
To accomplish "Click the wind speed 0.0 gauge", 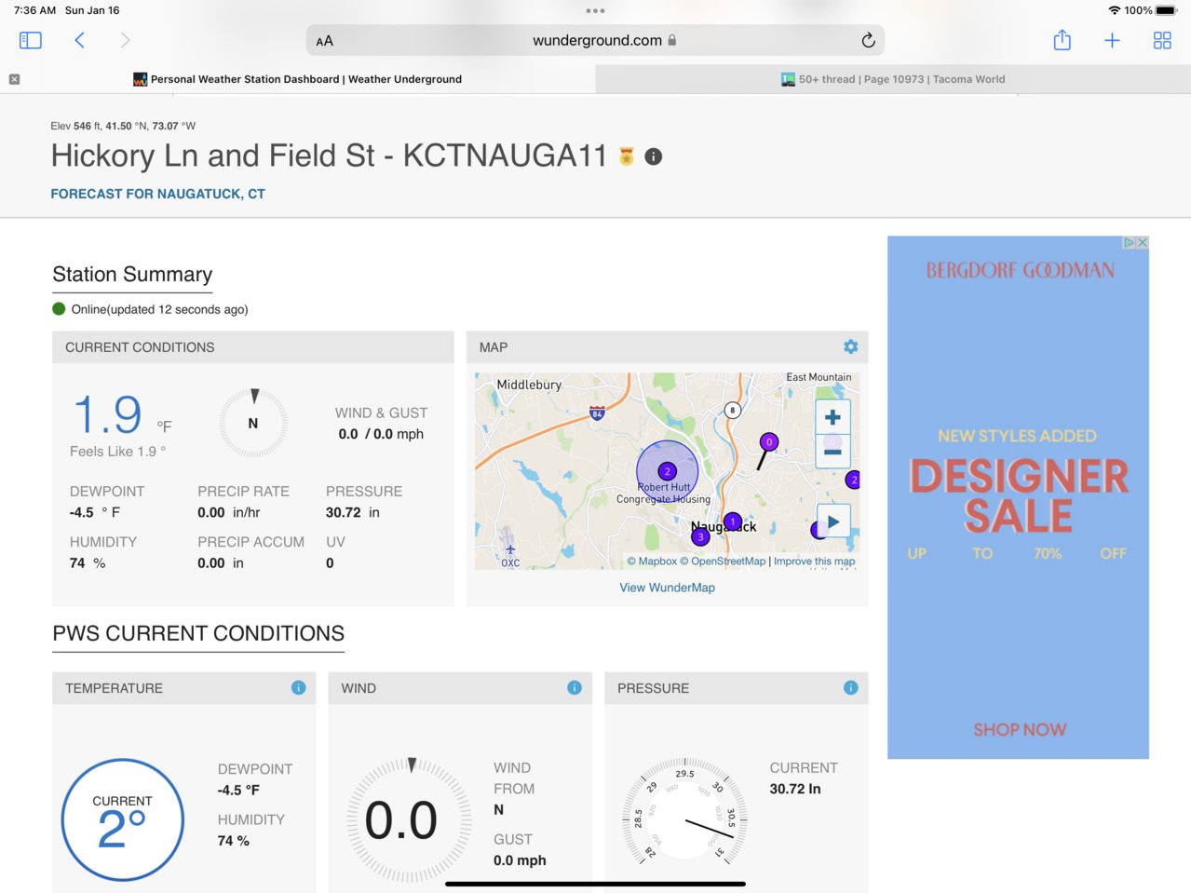I will click(409, 819).
